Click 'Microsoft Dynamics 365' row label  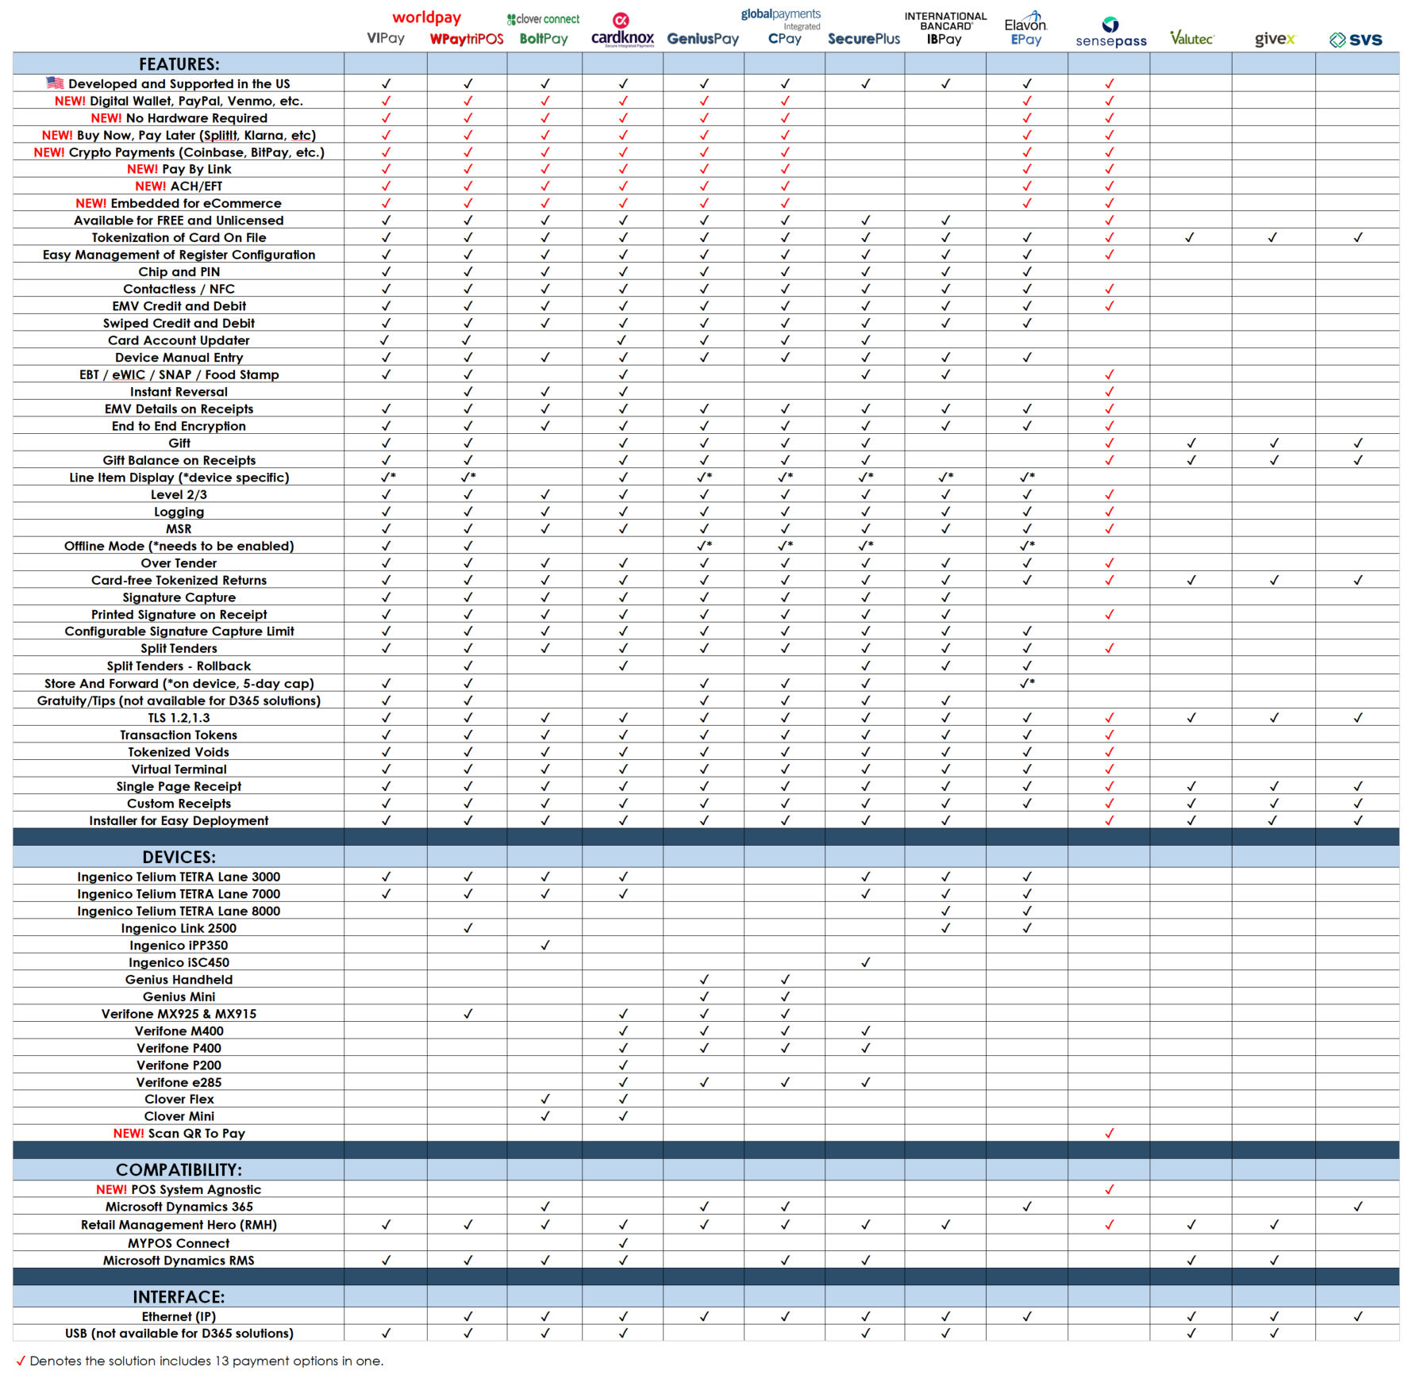coord(179,1207)
